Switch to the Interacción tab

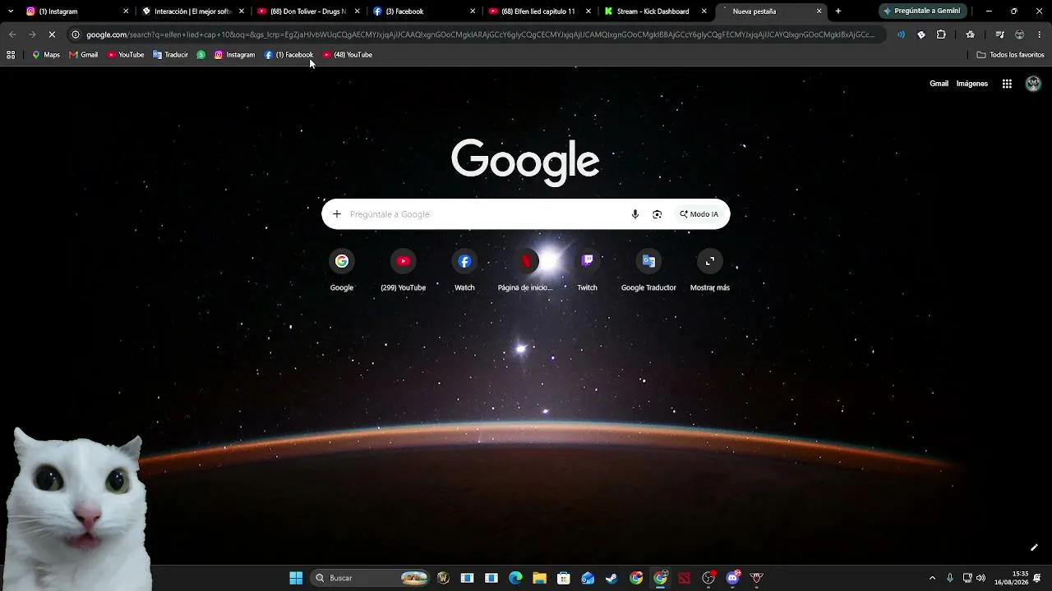193,11
